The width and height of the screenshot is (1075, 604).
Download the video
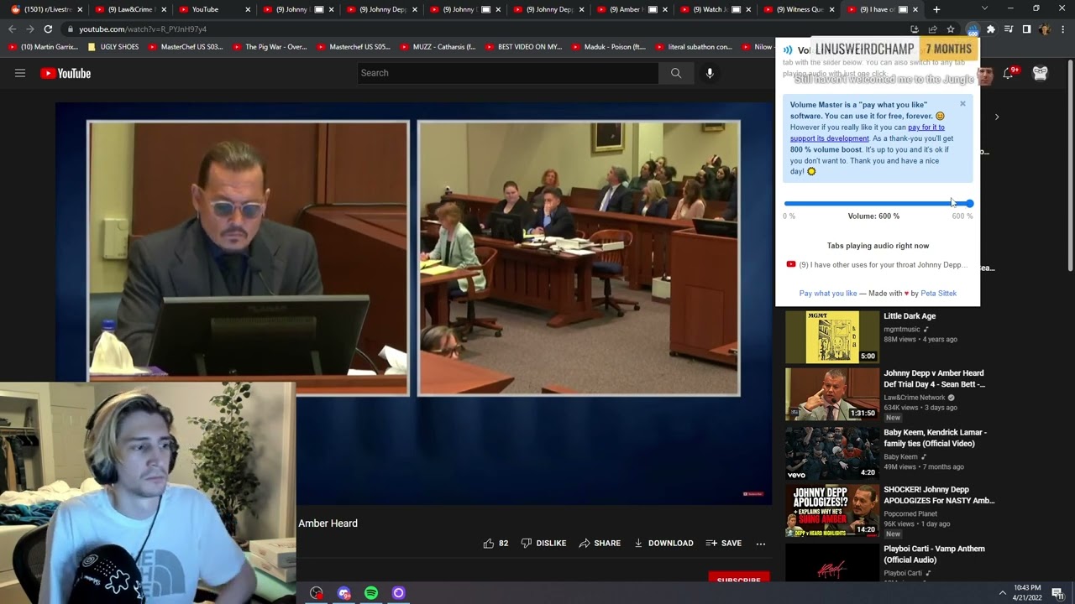tap(663, 543)
